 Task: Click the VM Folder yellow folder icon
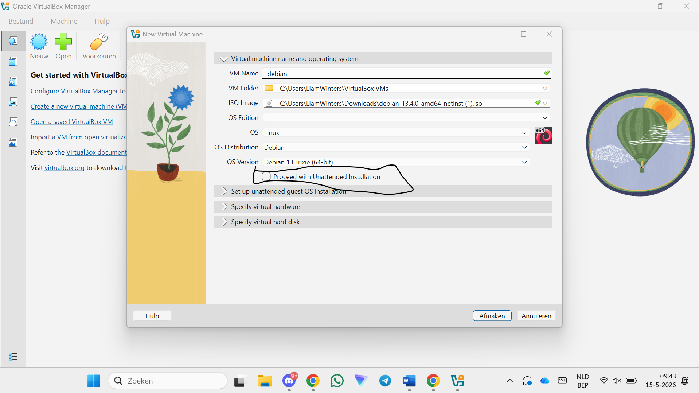tap(269, 88)
